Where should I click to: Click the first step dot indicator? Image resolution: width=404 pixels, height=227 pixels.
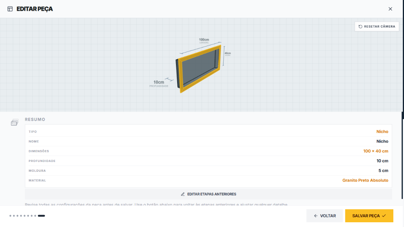click(x=10, y=216)
